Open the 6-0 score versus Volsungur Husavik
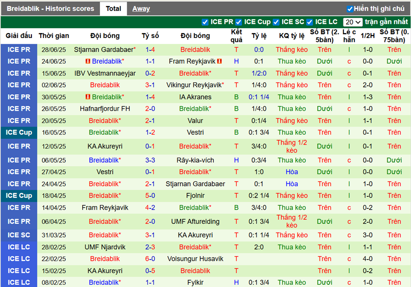Screen dimensions: 411x287 pos(150,259)
